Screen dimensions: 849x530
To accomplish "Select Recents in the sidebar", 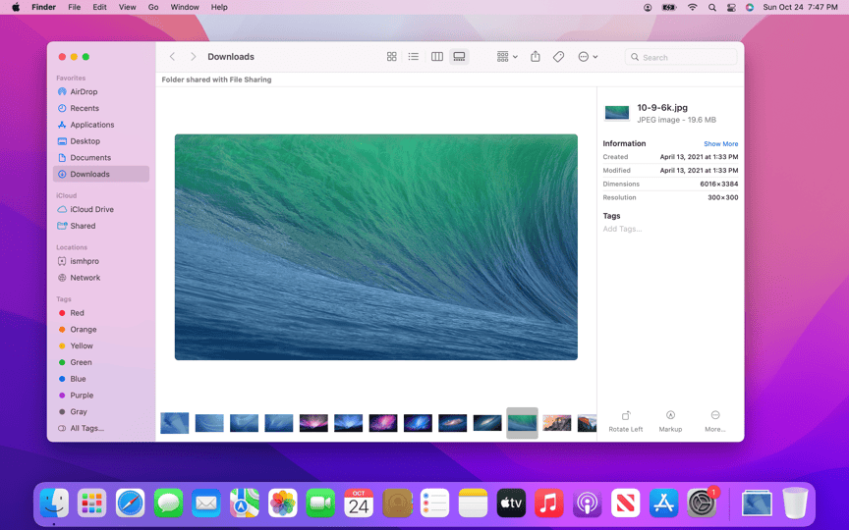I will [101, 108].
